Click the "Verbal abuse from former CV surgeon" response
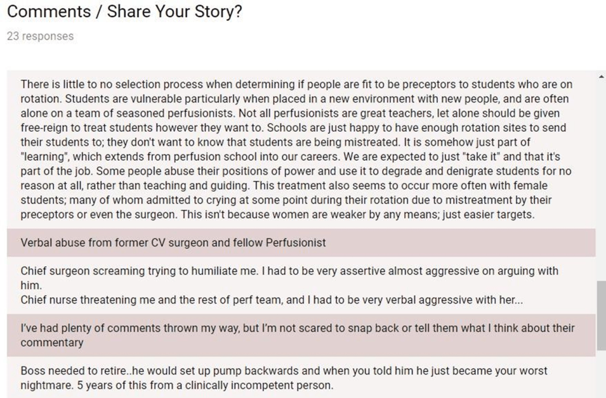 (x=173, y=242)
